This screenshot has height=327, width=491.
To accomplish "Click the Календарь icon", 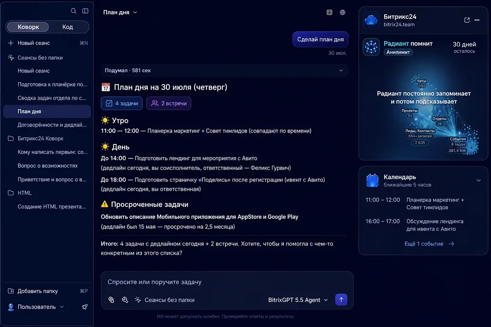I will point(372,180).
